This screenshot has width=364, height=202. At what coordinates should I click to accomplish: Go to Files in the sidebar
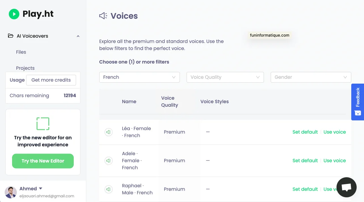point(21,52)
